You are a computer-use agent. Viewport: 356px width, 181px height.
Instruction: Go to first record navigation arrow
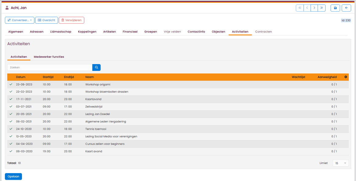click(300, 8)
